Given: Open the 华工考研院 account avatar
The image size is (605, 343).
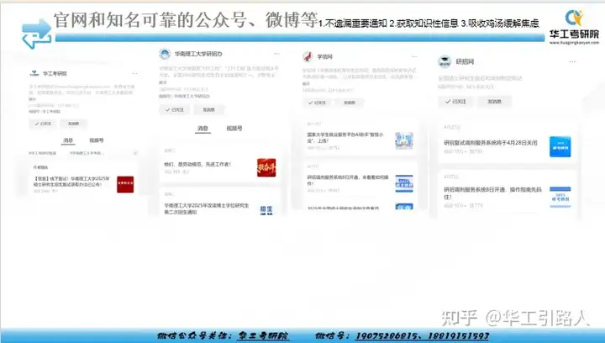Looking at the screenshot, I should [x=34, y=73].
